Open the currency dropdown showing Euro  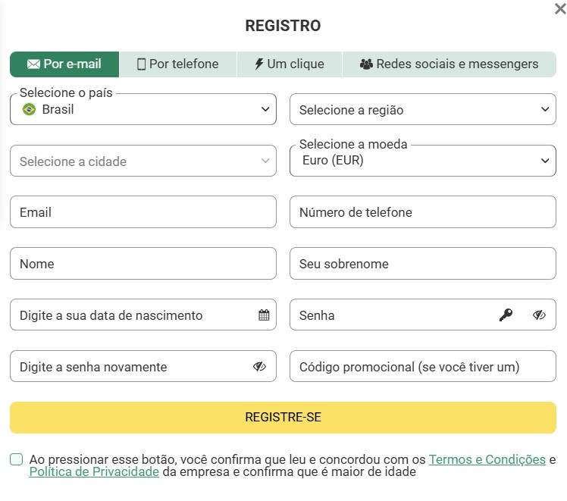[422, 161]
